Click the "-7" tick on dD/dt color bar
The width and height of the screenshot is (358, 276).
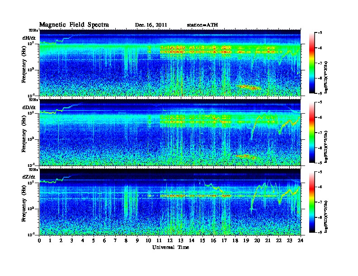320,133
